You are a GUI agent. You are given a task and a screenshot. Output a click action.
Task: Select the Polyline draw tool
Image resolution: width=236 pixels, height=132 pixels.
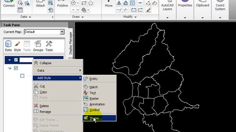coord(62,4)
